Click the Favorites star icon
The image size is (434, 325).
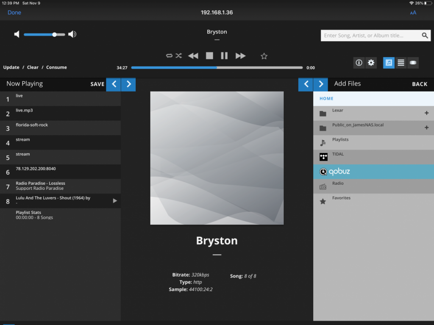(x=323, y=201)
